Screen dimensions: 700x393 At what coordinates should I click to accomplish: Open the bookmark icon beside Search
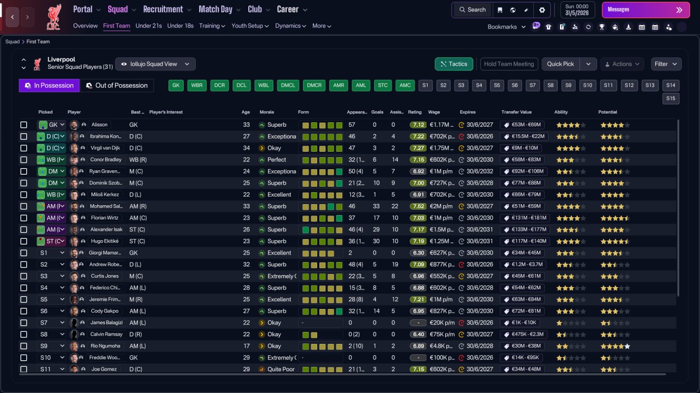[x=500, y=10]
